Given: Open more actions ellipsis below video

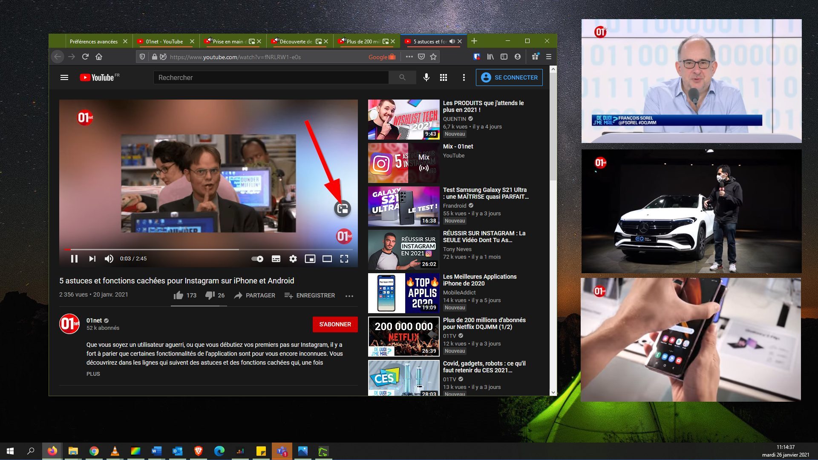Looking at the screenshot, I should tap(349, 296).
